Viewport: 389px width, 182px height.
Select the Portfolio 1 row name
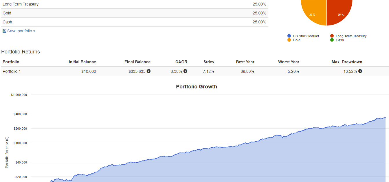pos(12,71)
